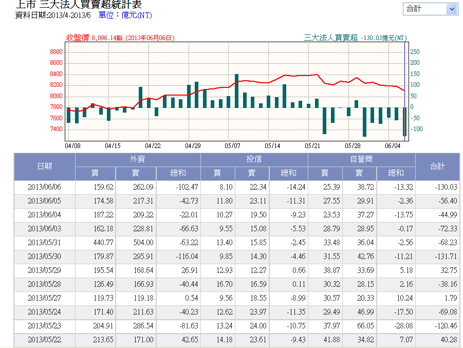
Task: Click foreign net value 42.65
Action: (x=190, y=340)
